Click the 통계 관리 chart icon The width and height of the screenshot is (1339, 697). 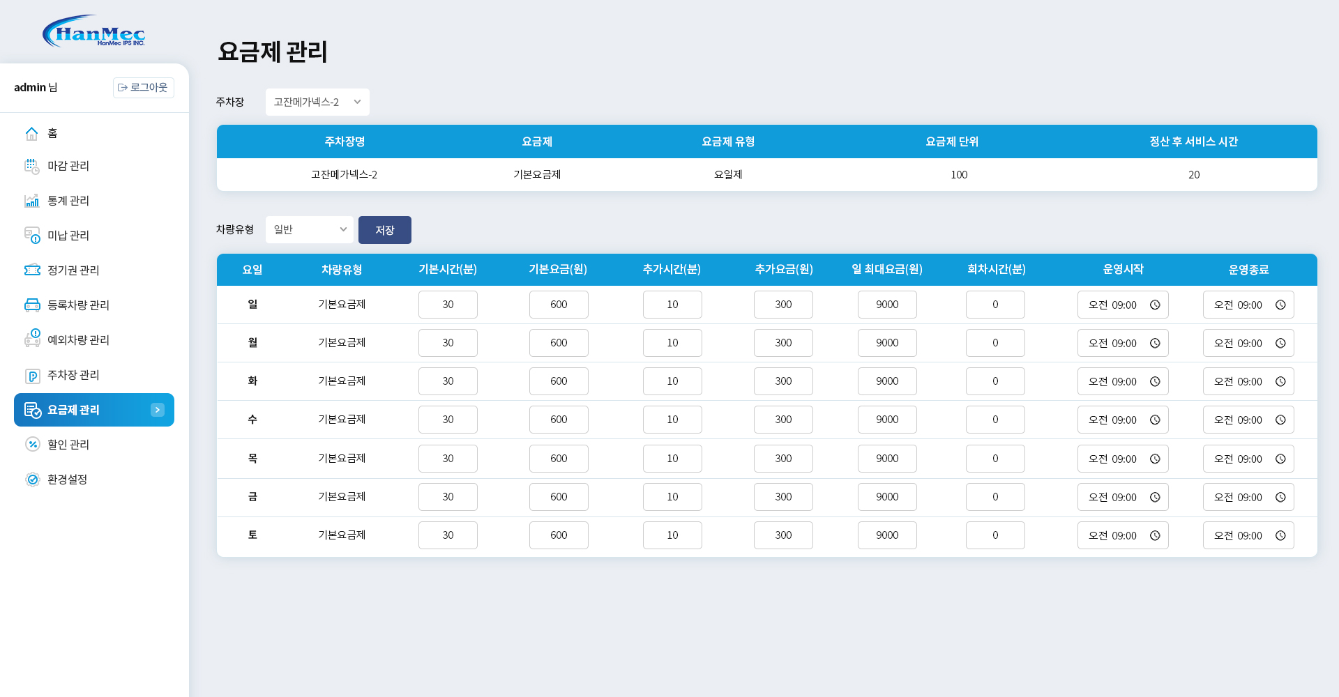click(x=32, y=201)
